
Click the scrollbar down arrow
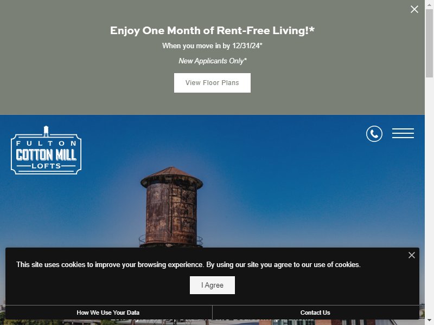429,321
